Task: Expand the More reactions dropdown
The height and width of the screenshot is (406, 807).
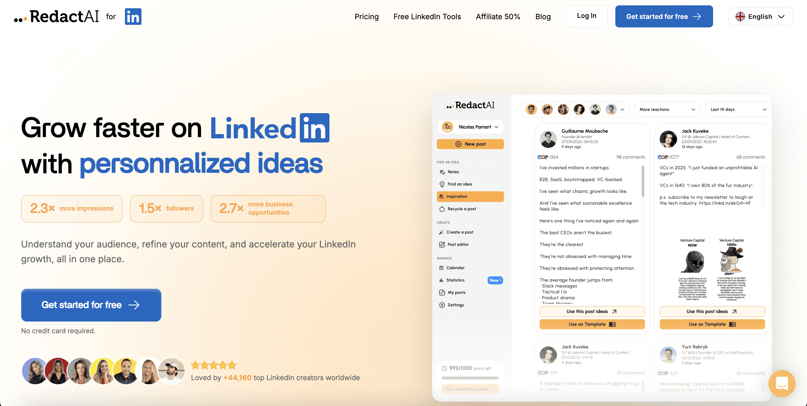Action: pos(667,109)
